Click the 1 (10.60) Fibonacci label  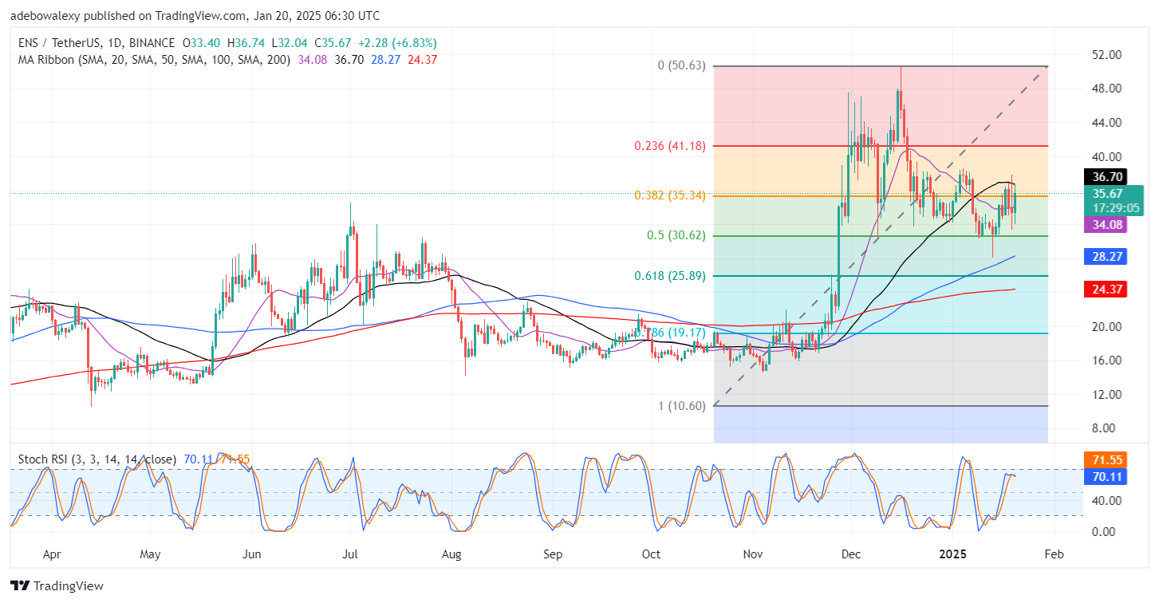pos(682,406)
